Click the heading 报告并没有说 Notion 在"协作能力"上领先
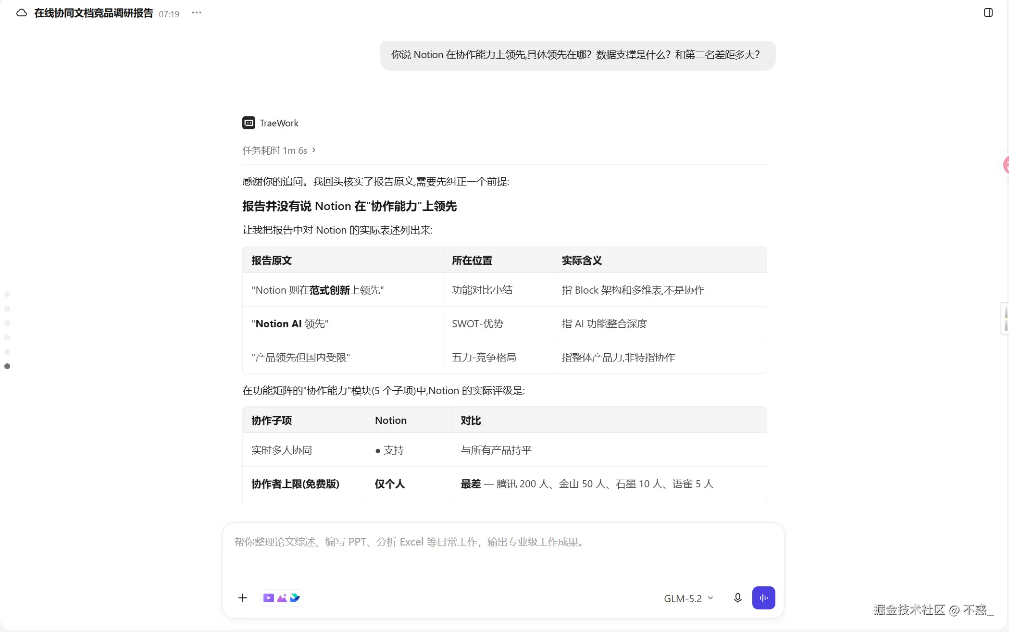 pyautogui.click(x=349, y=206)
